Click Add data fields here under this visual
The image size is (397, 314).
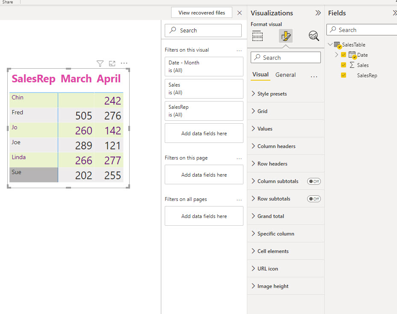[204, 133]
